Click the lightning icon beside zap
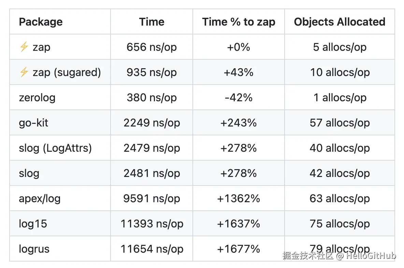 tap(24, 47)
